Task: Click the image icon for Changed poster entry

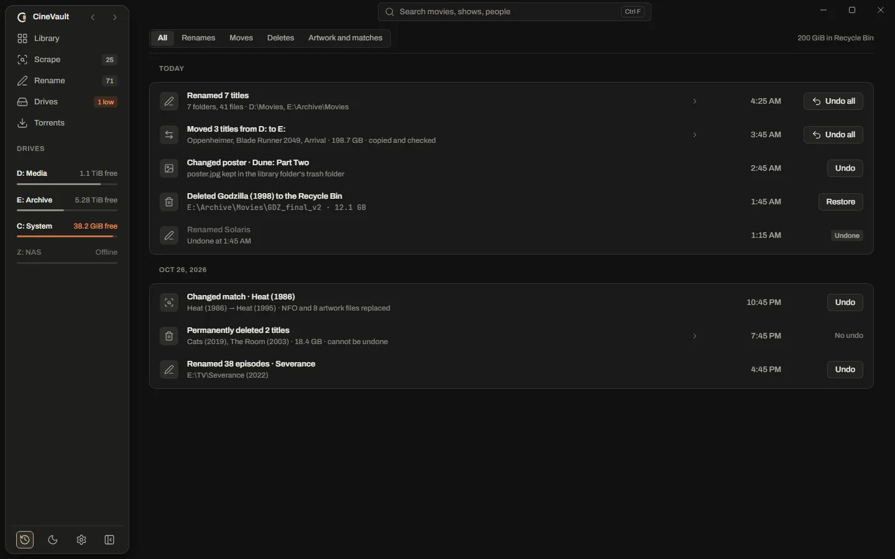Action: (169, 168)
